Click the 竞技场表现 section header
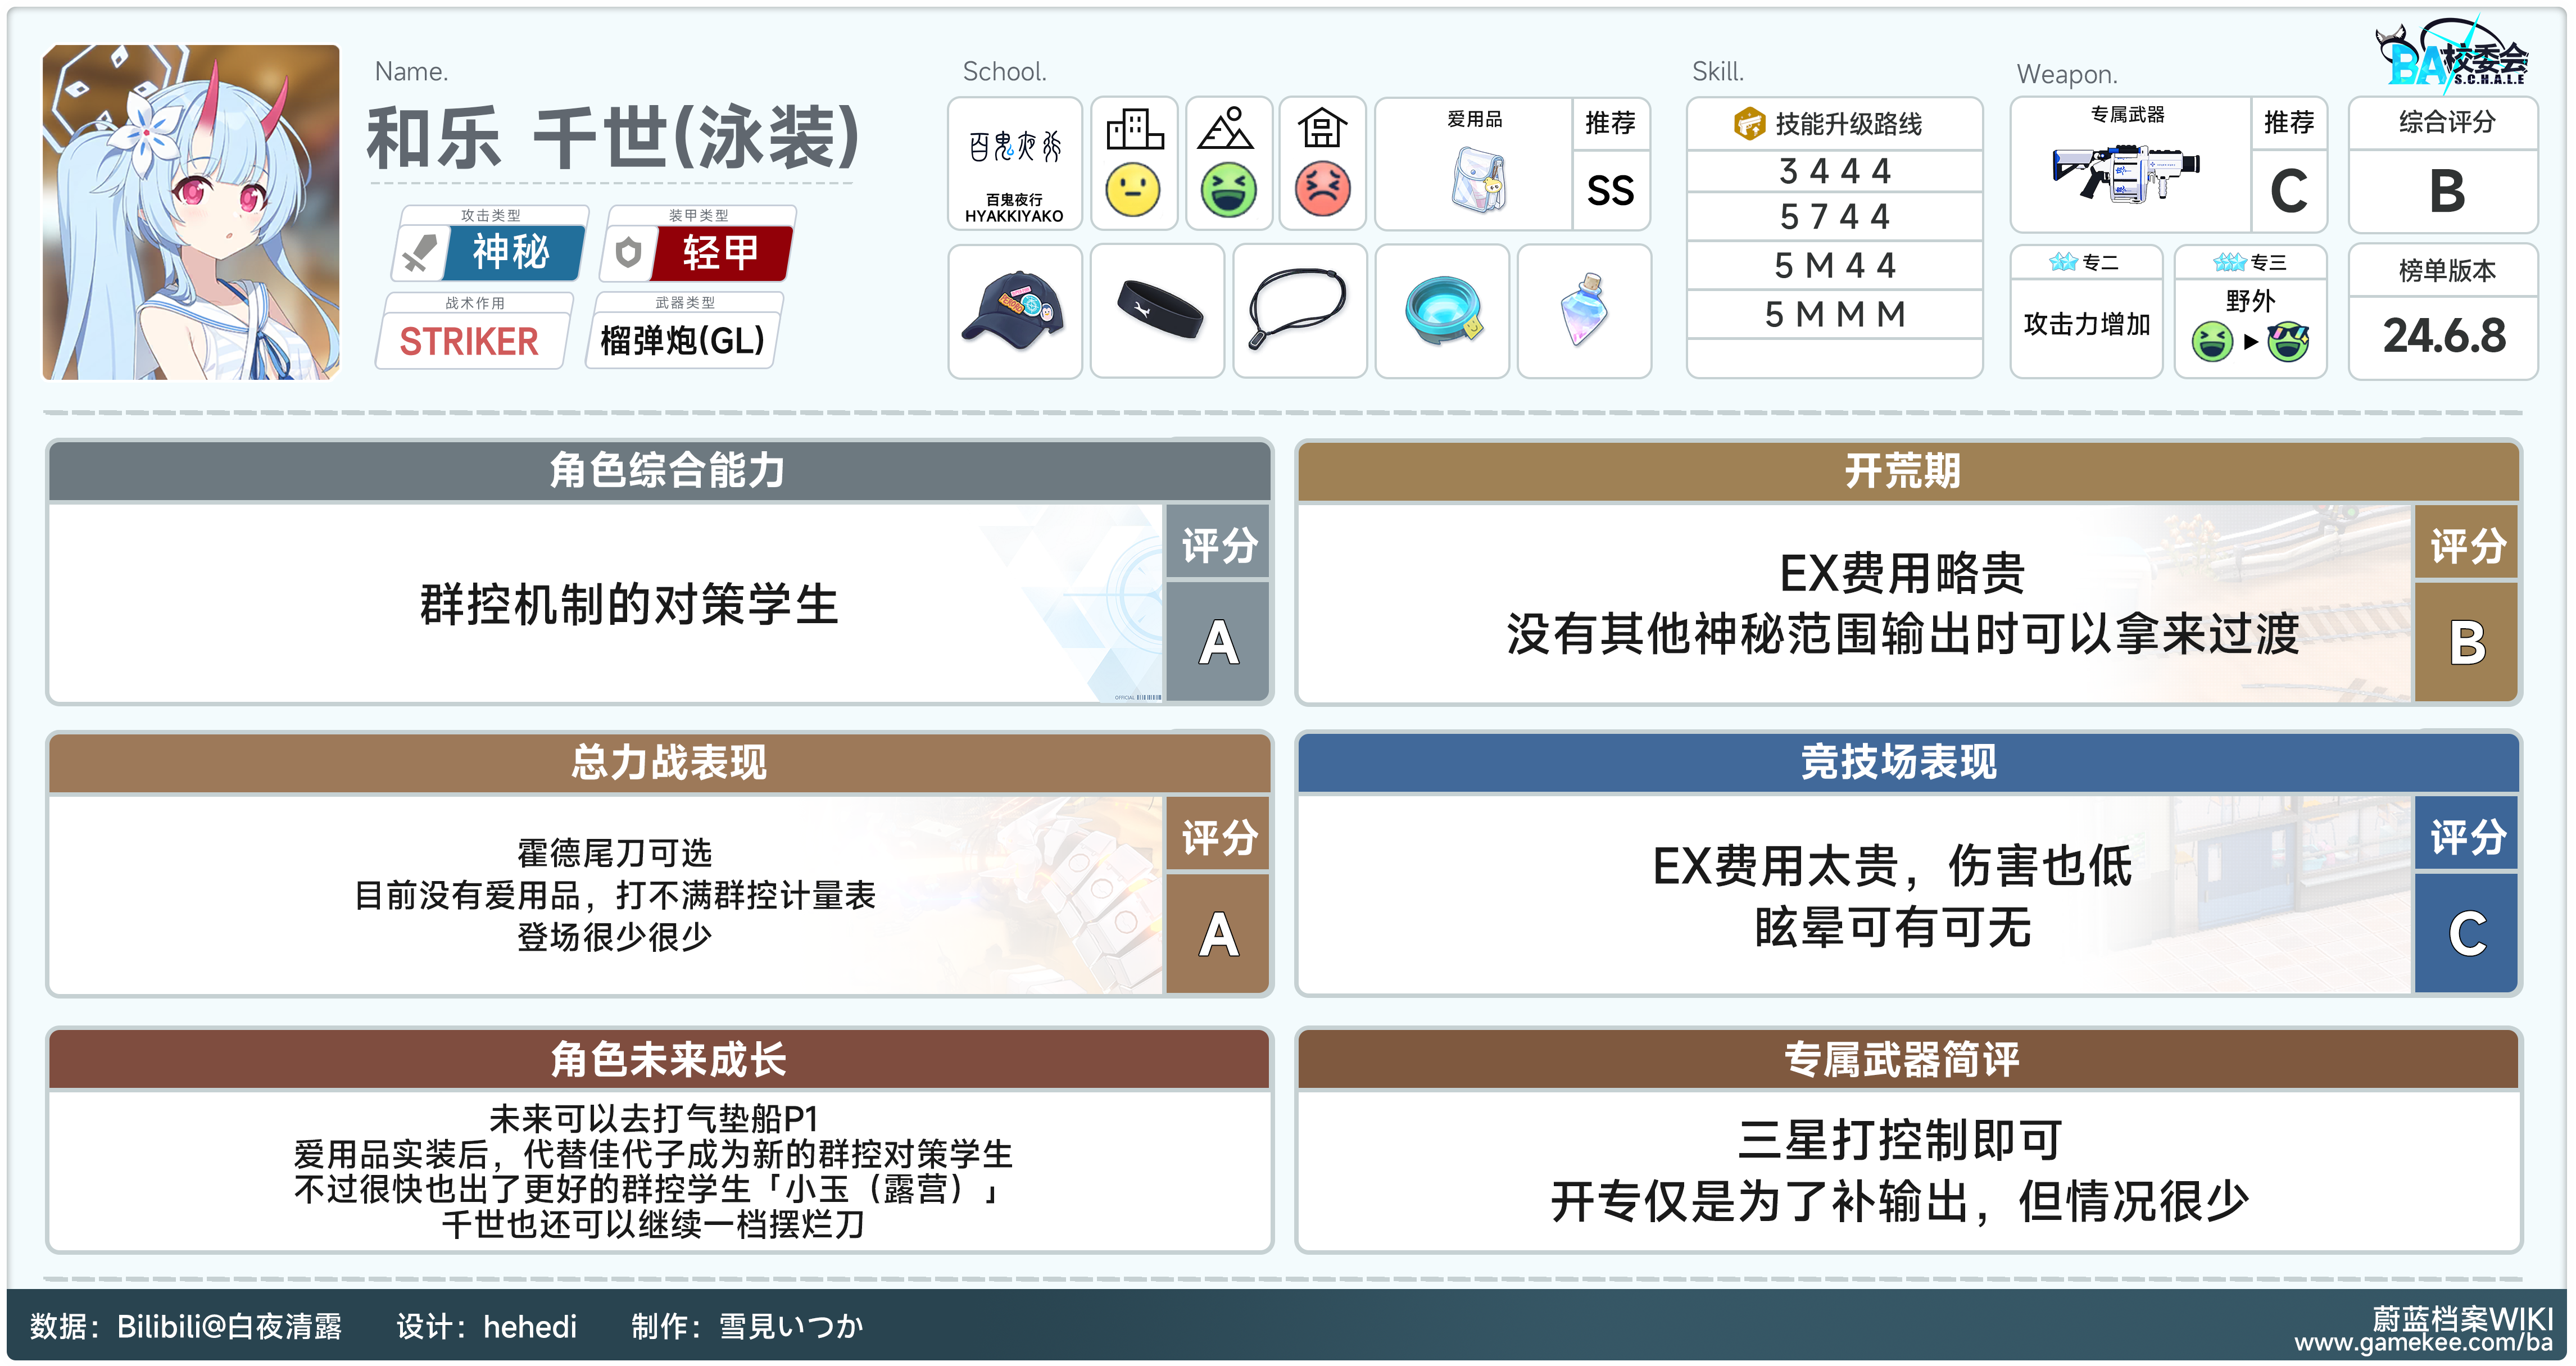2576x1366 pixels. (1907, 762)
